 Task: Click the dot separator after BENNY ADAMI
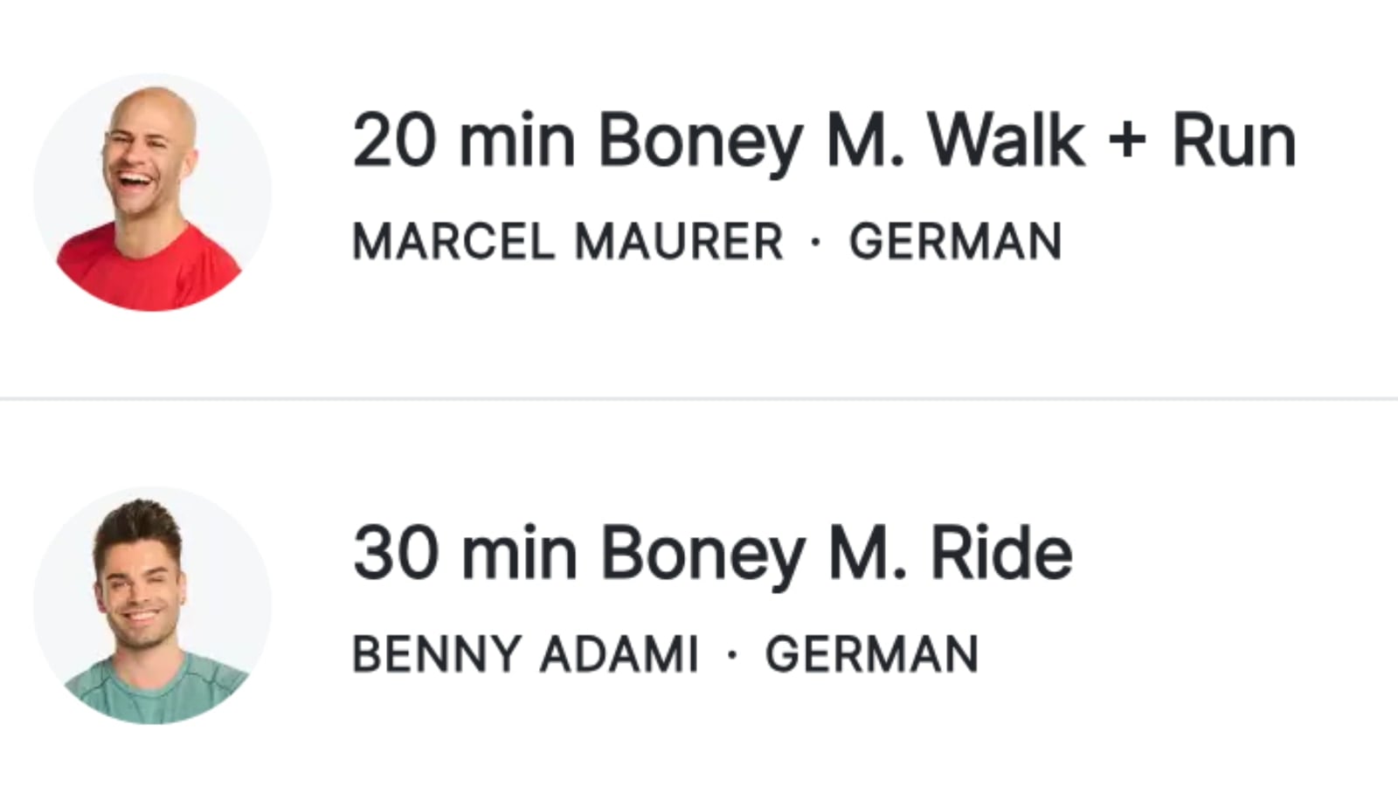click(732, 654)
